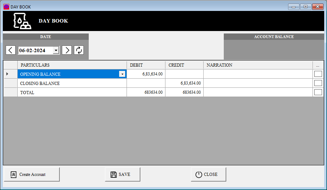327x190 pixels.
Task: Click the floppy disk Save icon
Action: [113, 174]
